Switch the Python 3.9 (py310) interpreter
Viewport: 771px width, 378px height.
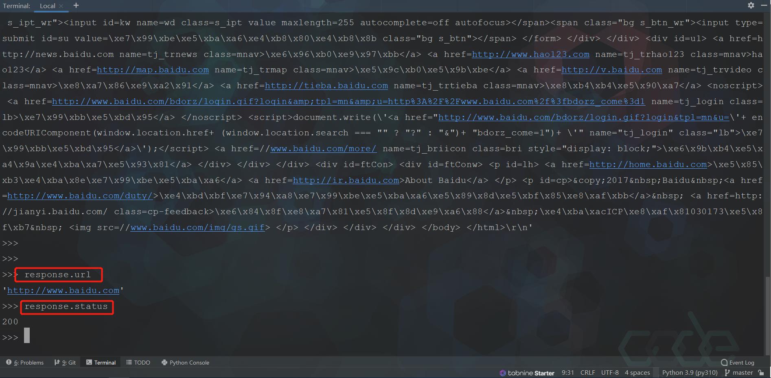tap(690, 373)
